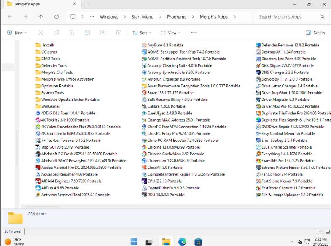Select Autorun Organizer 6.0 Portable
Screen dimensions: 331x246
171,79
